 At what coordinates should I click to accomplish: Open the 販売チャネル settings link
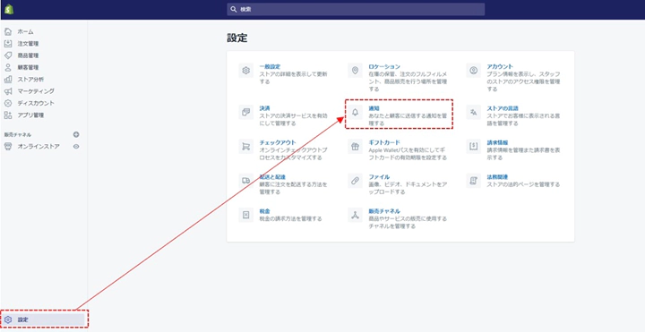[x=384, y=211]
